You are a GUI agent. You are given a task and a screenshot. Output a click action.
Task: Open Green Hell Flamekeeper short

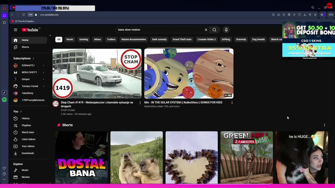247,157
